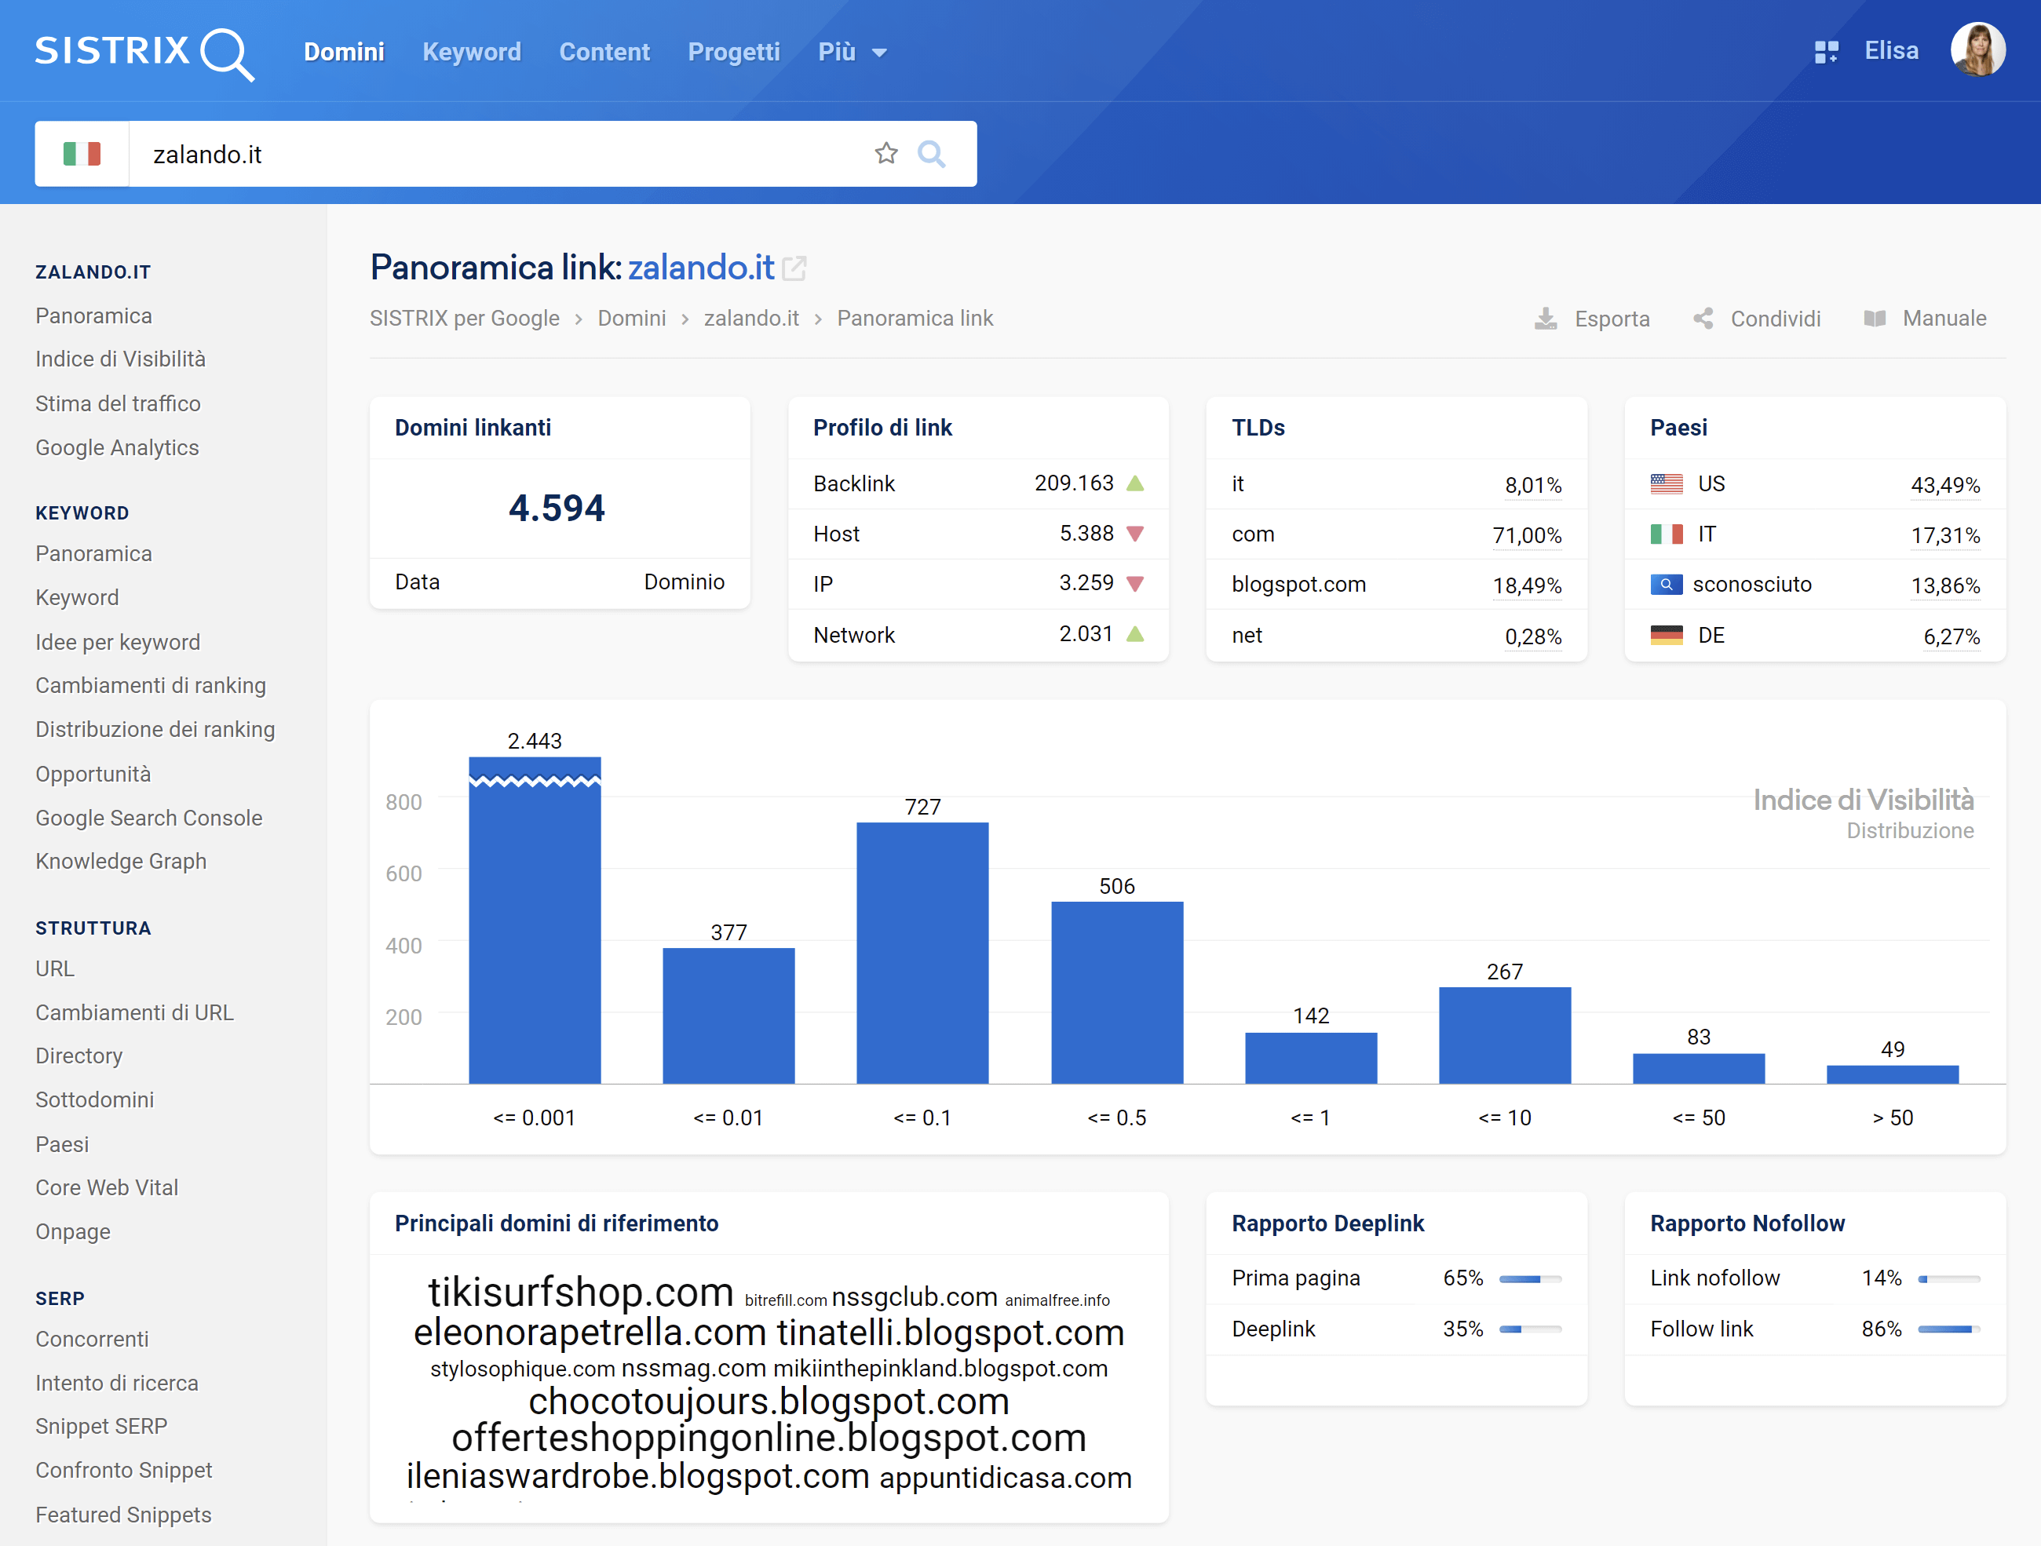Click the blogspot.com 18,49% TLD row
Viewport: 2041px width, 1546px height.
tap(1396, 585)
